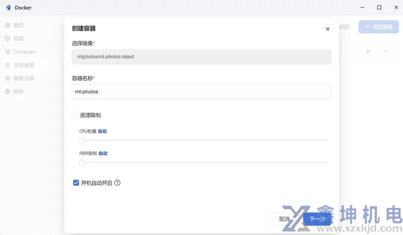Click the 选择镜像 field showing mtphotos/mt-photos:latest
Image resolution: width=403 pixels, height=235 pixels.
tap(201, 57)
